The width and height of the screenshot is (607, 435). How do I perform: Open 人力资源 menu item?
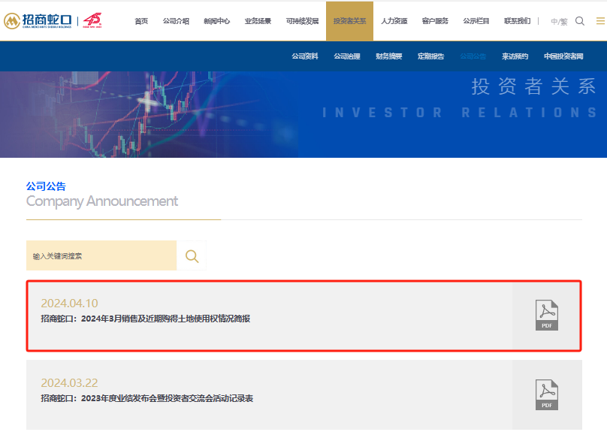click(x=394, y=21)
